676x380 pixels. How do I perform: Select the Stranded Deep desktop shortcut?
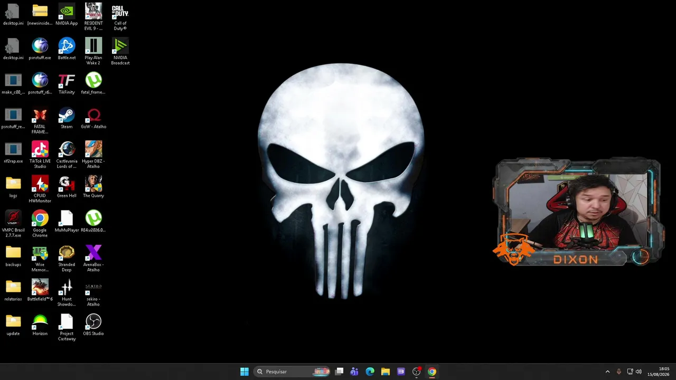[67, 258]
